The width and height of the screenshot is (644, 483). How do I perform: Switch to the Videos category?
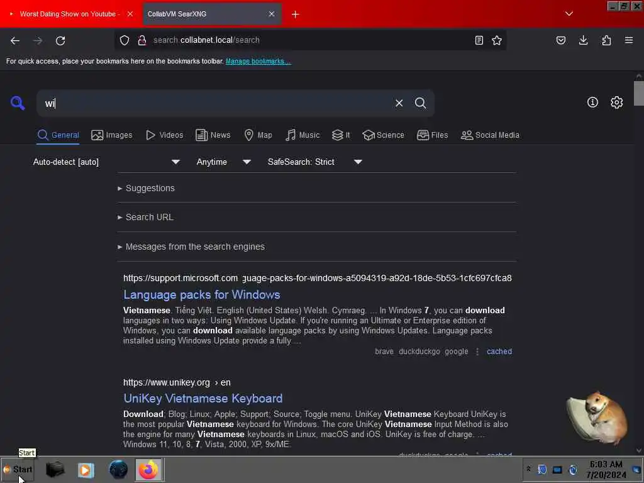pos(165,135)
